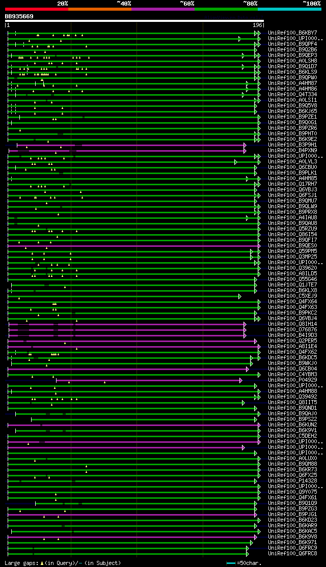Select the UniRef100_B9PJG1 label
326x567 pixels.
tap(293, 515)
